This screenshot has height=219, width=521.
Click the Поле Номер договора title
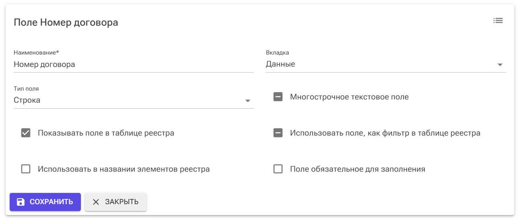66,22
